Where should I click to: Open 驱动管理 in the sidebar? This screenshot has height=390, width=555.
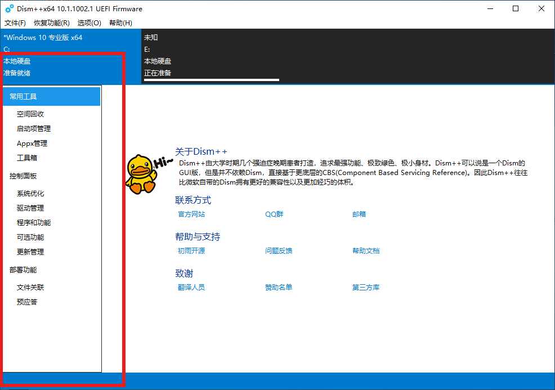(30, 208)
